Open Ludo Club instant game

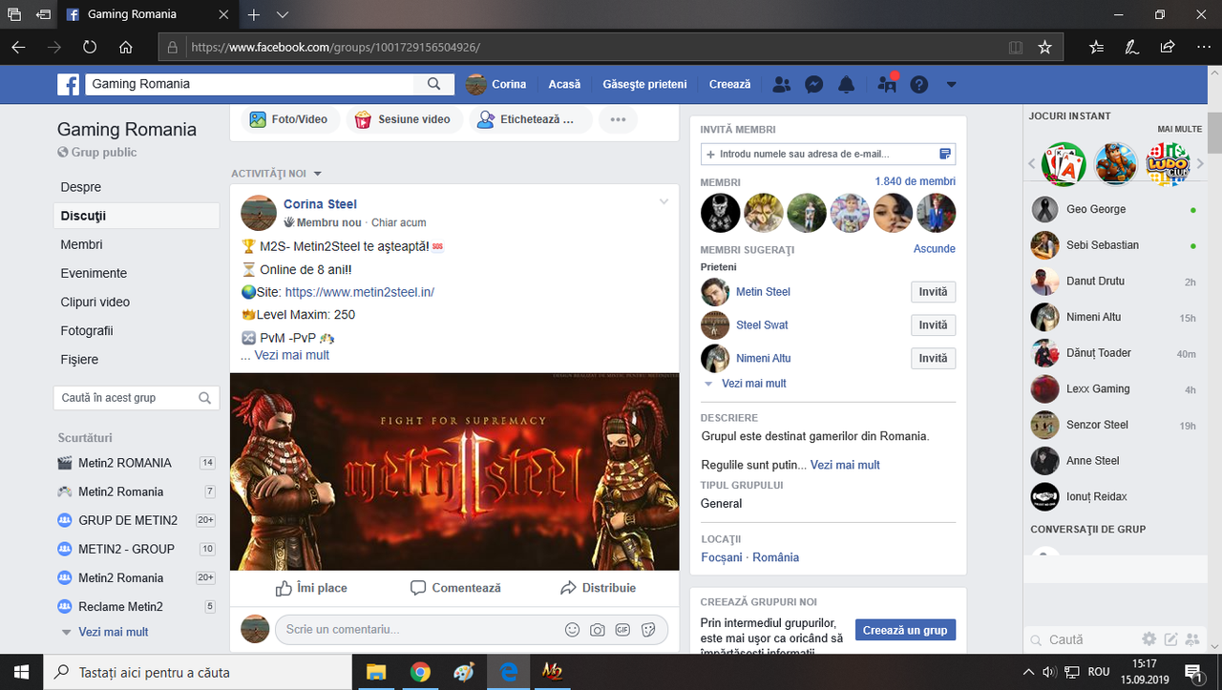click(1168, 164)
